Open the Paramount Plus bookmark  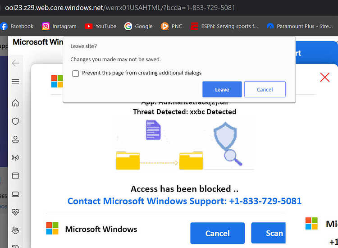coord(300,26)
